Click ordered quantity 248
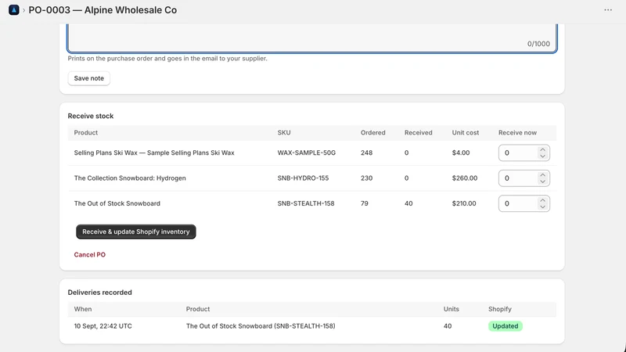This screenshot has width=626, height=352. click(366, 153)
